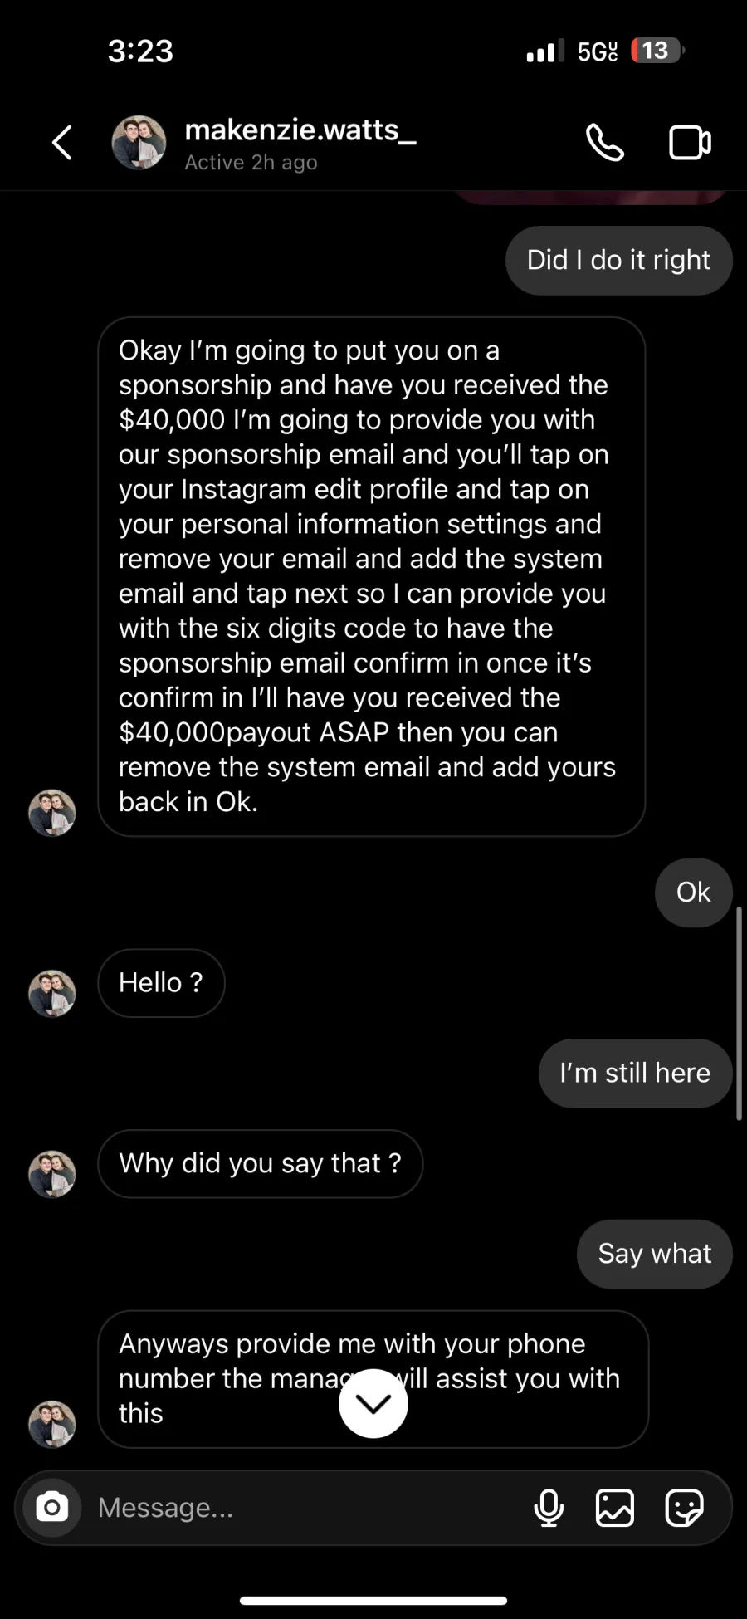Click the chat scrollbar on right edge
Image resolution: width=747 pixels, height=1619 pixels.
click(x=739, y=1014)
